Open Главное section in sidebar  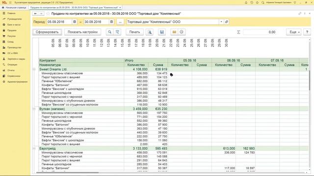(x=11, y=13)
